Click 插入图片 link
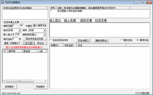This screenshot has width=153, height=95. coord(55,20)
